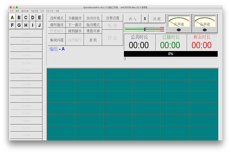Click the 已播时长 elapsed time display
Image resolution: width=231 pixels, height=154 pixels.
pos(171,42)
